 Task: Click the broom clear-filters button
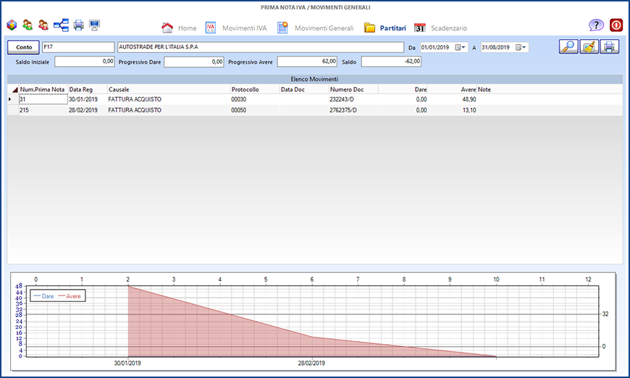pyautogui.click(x=589, y=47)
